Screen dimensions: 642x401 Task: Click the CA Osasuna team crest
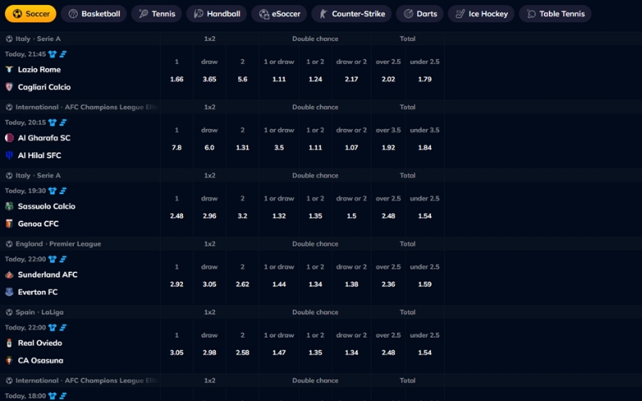point(9,360)
